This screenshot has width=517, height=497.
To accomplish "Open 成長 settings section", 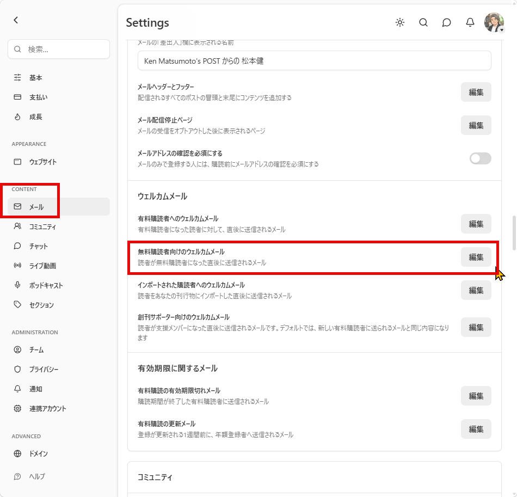I will coord(59,116).
